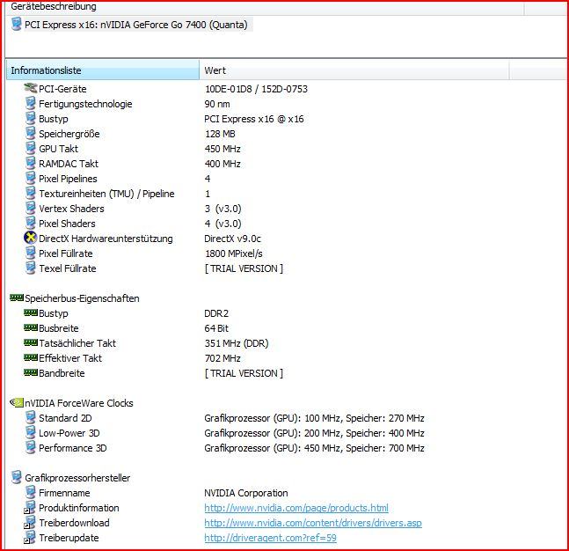Click the 64 Bit value

click(216, 328)
